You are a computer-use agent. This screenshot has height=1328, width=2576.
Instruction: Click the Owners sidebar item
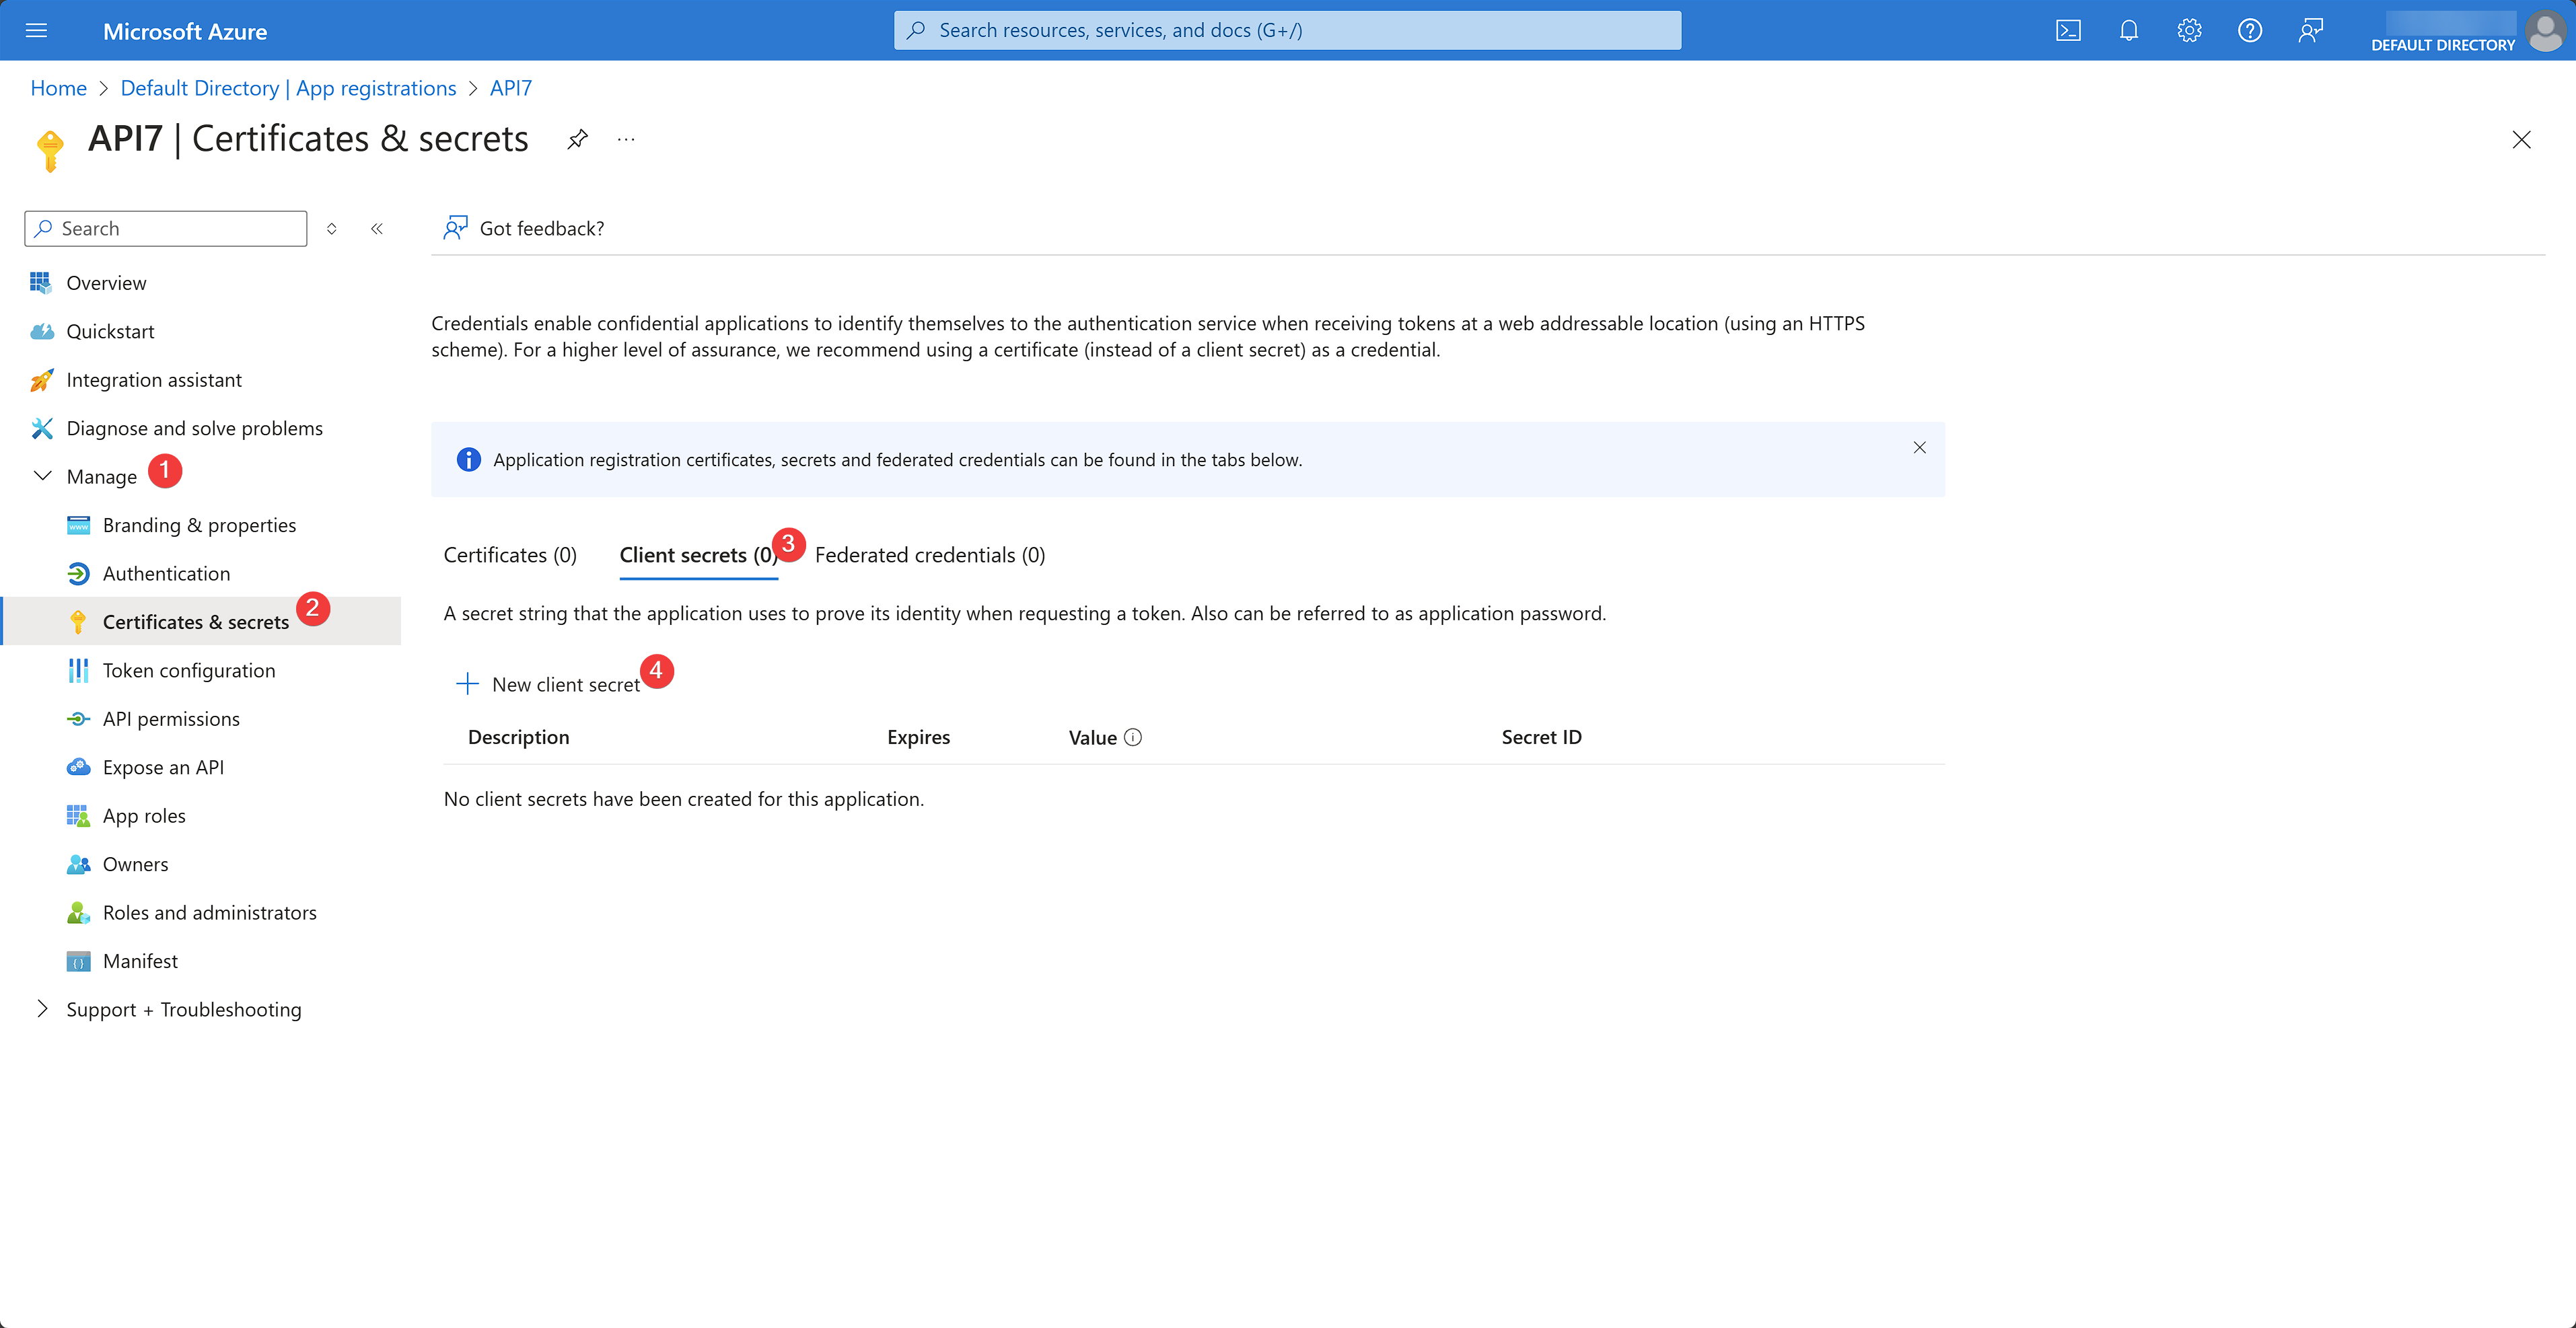(x=134, y=864)
